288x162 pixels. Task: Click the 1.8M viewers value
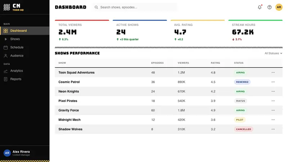pyautogui.click(x=181, y=111)
